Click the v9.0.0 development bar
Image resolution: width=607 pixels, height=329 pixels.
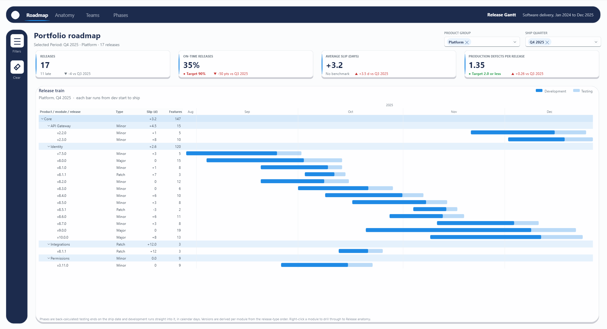point(448,230)
